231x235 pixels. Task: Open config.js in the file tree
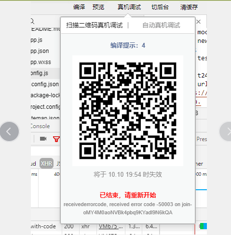click(x=39, y=73)
